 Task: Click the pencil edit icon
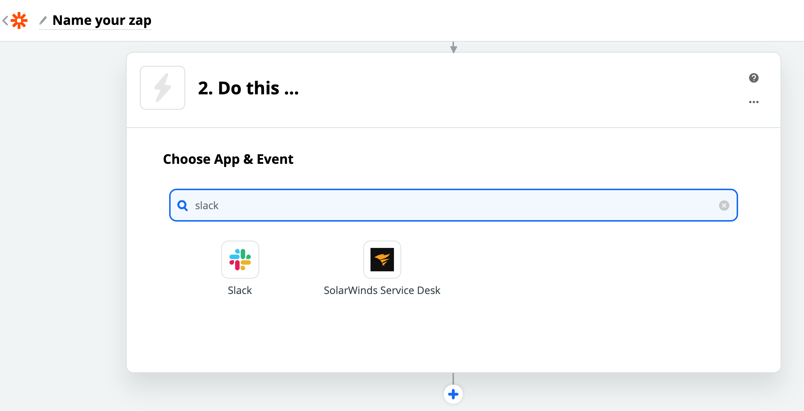(x=43, y=20)
